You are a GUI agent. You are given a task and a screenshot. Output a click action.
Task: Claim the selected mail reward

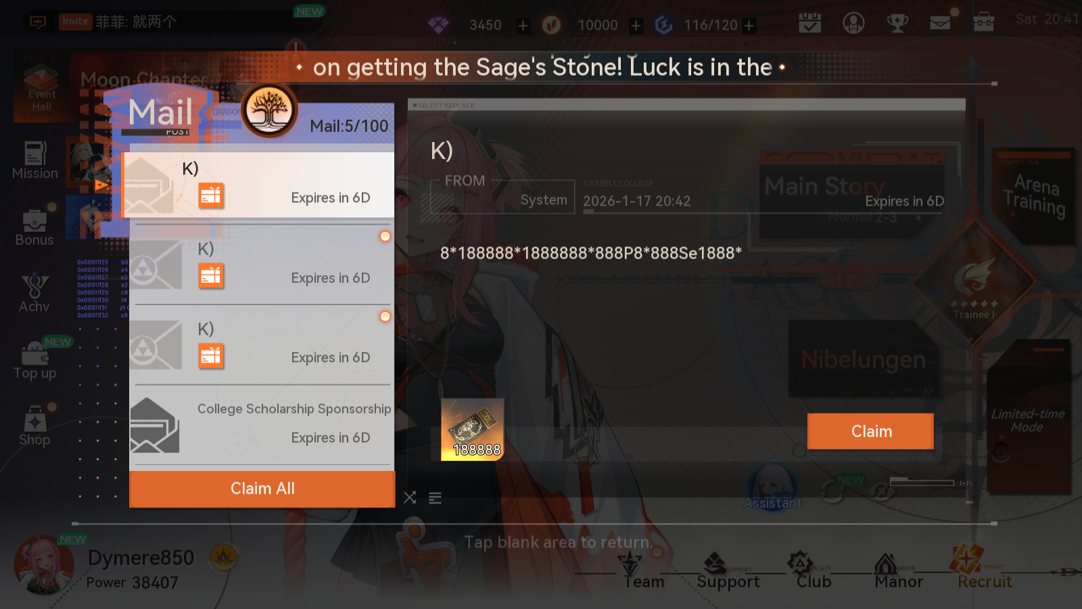coord(870,431)
